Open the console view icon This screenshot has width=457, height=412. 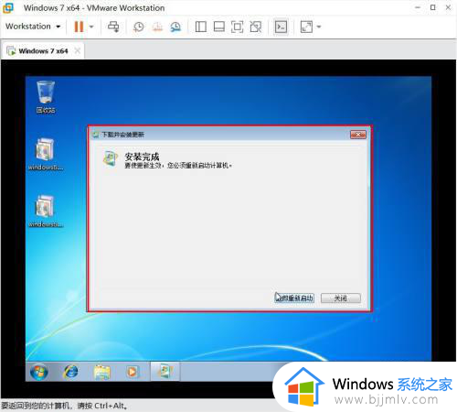tap(281, 27)
